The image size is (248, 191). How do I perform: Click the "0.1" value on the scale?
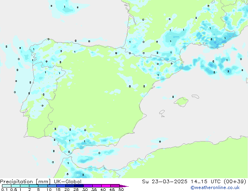pos(3,189)
